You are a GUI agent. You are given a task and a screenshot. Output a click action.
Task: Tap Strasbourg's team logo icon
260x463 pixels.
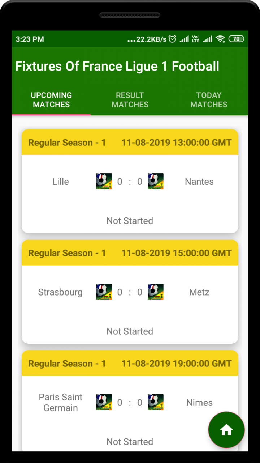(104, 292)
